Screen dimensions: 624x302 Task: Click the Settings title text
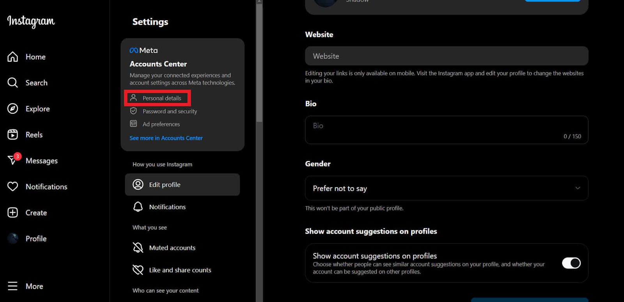(150, 22)
